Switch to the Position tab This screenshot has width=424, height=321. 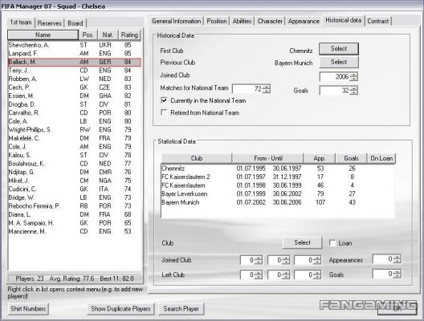[x=217, y=21]
